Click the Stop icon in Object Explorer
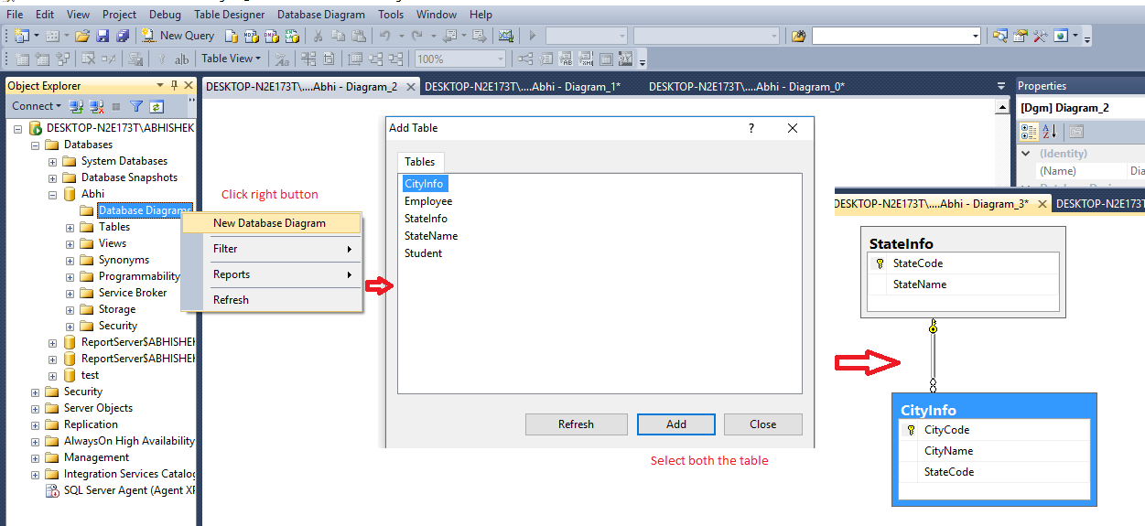 pos(116,106)
